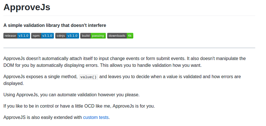This screenshot has height=126, width=266.
Task: Click the "A simple validation library" subtitle
Action: (55, 25)
